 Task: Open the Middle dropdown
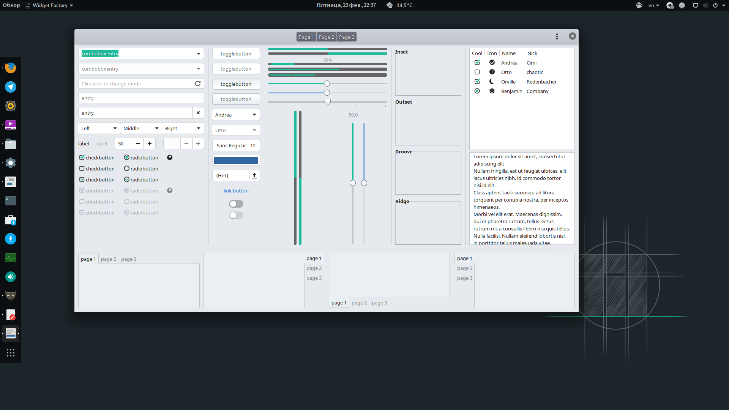point(141,128)
